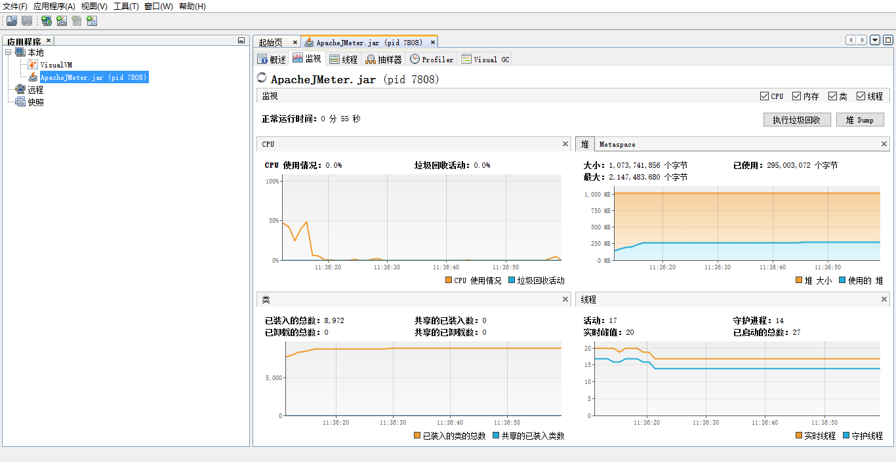Click the orange CPU 使用情况 legend swatch
The width and height of the screenshot is (896, 462).
coord(449,280)
